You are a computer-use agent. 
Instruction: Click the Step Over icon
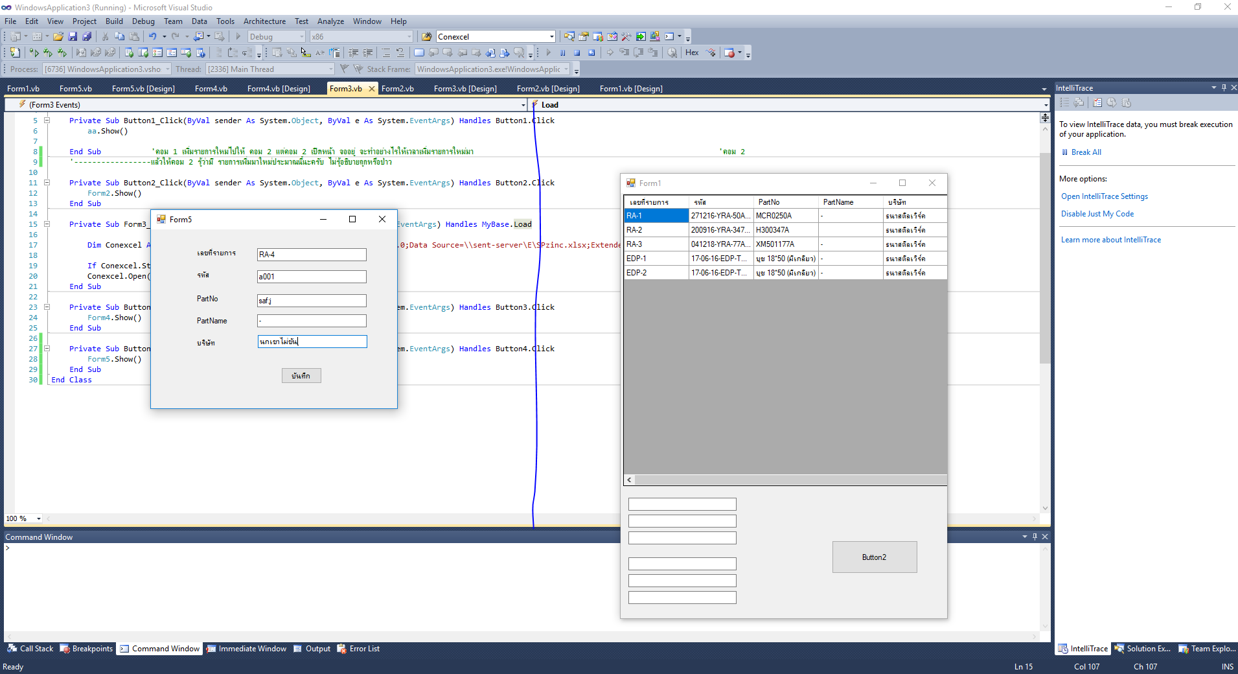point(639,53)
